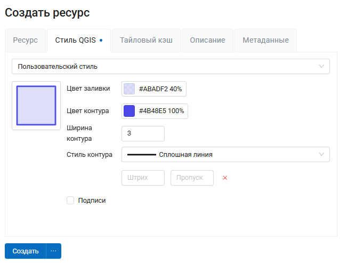Focus the Пропуск gap input field

(x=192, y=178)
